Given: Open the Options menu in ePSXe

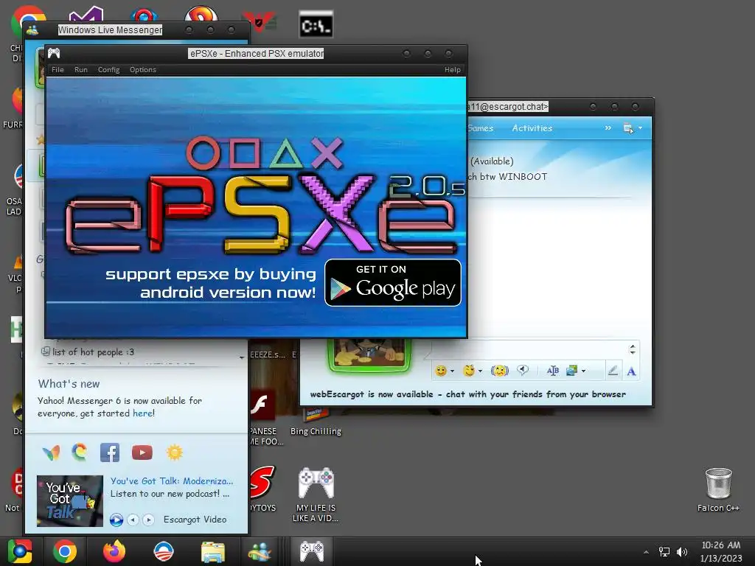Looking at the screenshot, I should pos(143,70).
